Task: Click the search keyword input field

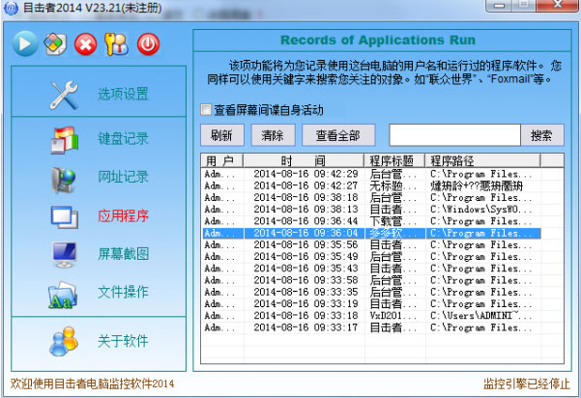Action: pyautogui.click(x=454, y=135)
